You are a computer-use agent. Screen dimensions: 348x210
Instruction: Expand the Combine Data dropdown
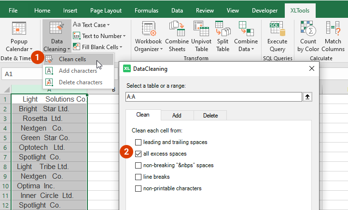coord(246,37)
